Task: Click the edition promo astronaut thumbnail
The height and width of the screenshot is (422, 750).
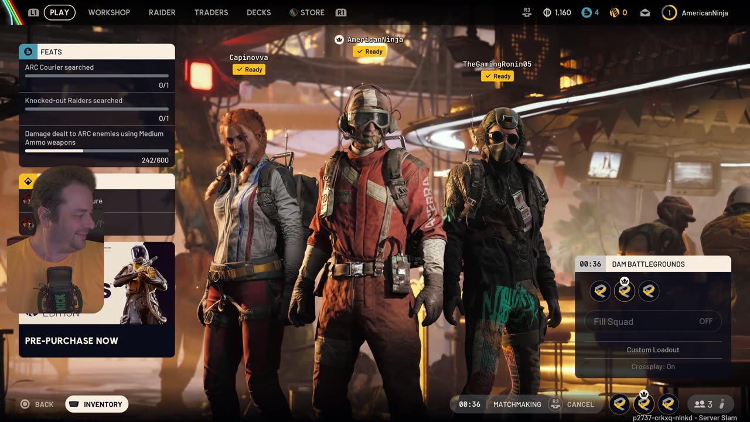Action: [139, 283]
